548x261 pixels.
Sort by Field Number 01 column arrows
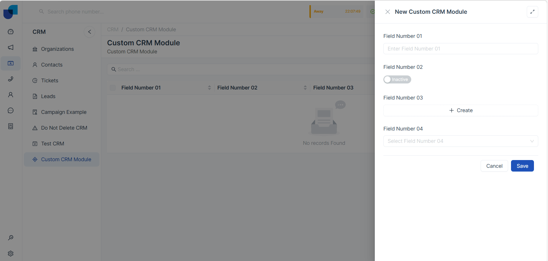point(209,88)
